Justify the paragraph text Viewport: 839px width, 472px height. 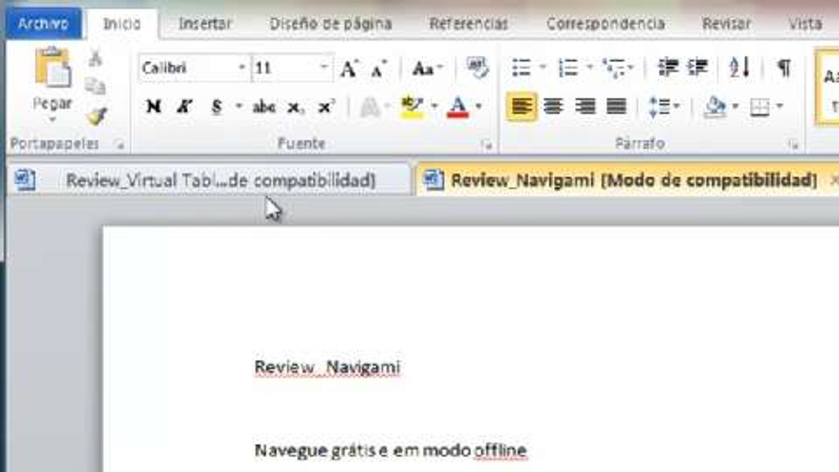(x=616, y=106)
